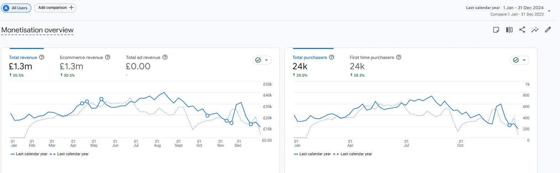Viewport: 560px width, 173px height.
Task: Click the 01 Aug axis label on revenue chart
Action: click(157, 144)
